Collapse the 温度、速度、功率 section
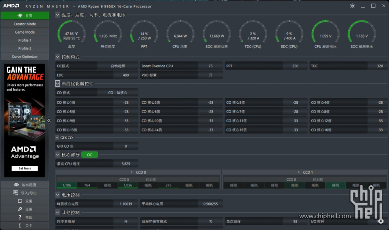Screen dimensions: 389x230 (58, 15)
